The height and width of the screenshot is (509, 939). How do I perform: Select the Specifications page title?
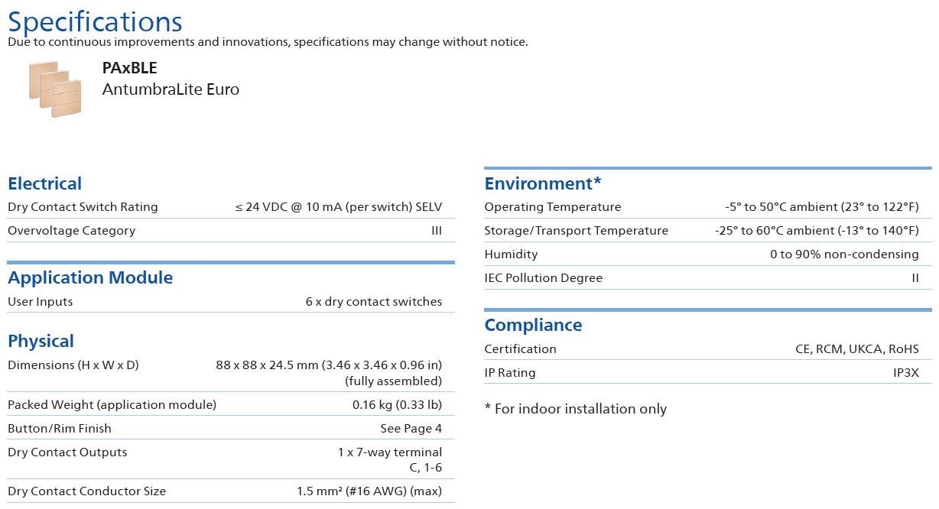point(95,21)
